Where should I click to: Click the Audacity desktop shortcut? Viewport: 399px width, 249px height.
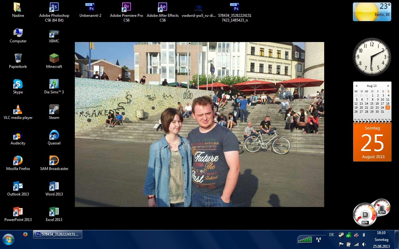coord(18,135)
